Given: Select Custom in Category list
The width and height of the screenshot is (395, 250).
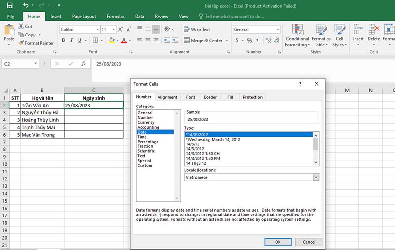Looking at the screenshot, I should tap(145, 166).
